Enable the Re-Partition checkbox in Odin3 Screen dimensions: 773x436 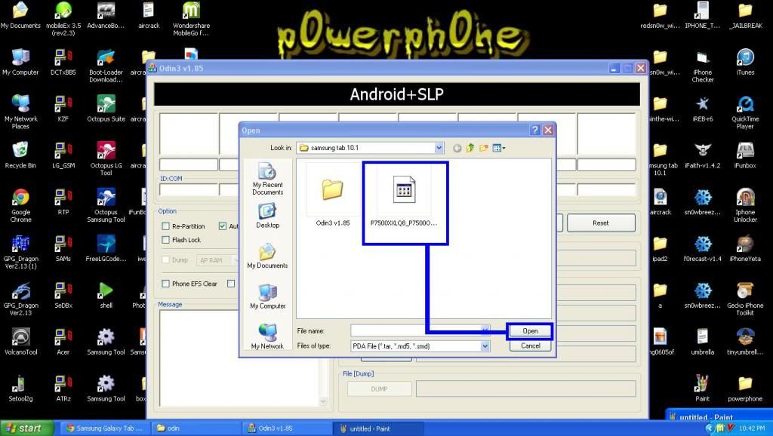pos(165,226)
